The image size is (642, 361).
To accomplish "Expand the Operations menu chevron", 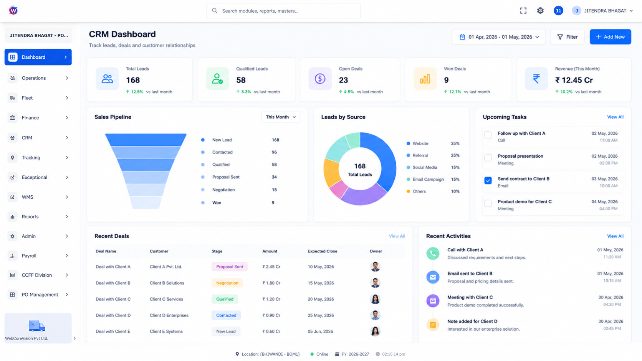I will 67,78.
